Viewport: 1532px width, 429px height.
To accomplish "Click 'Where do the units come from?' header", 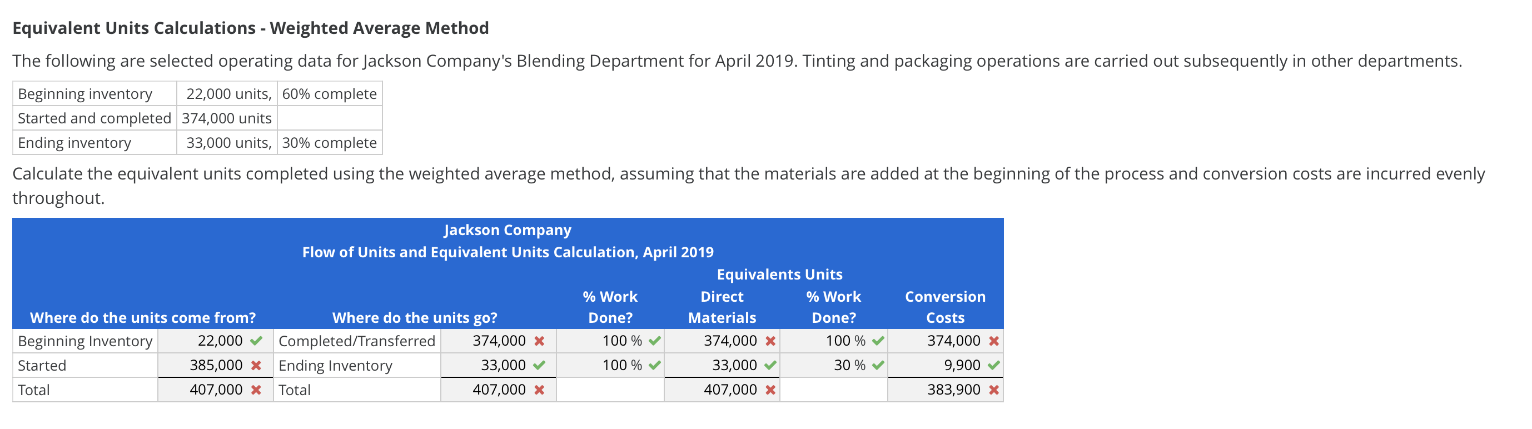I will click(143, 318).
